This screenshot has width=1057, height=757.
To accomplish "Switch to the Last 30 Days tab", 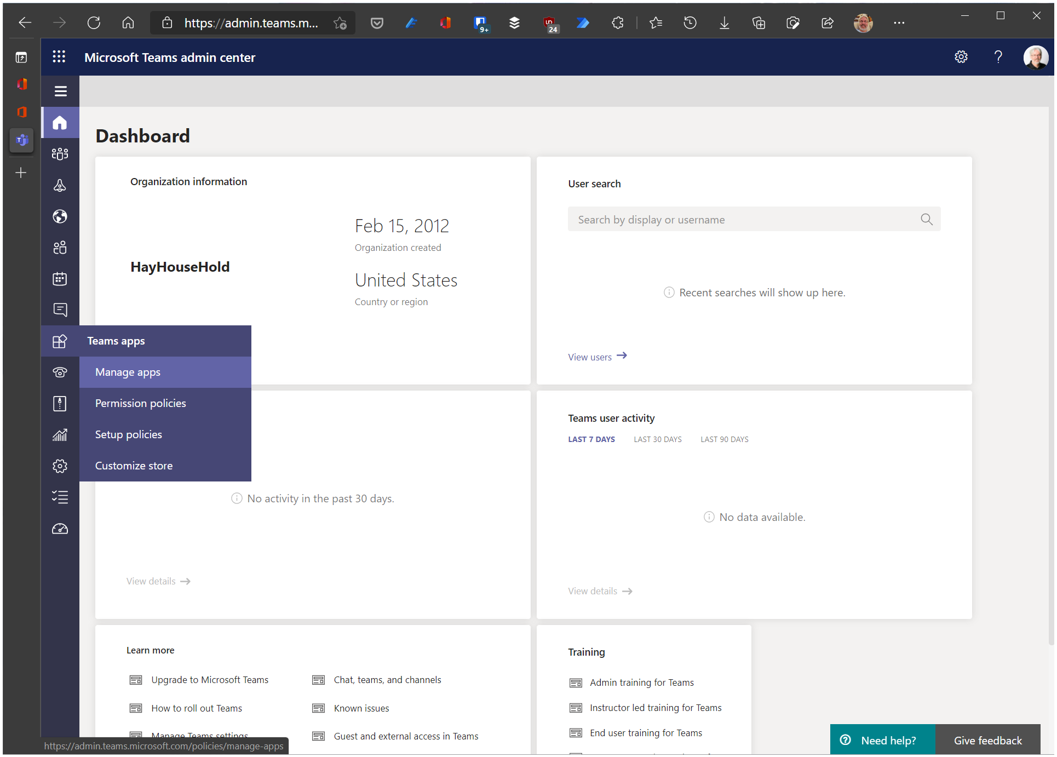I will (658, 439).
